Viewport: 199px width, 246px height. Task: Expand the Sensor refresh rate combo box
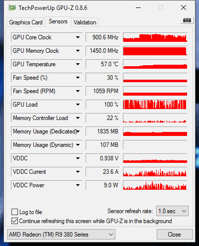[172, 211]
